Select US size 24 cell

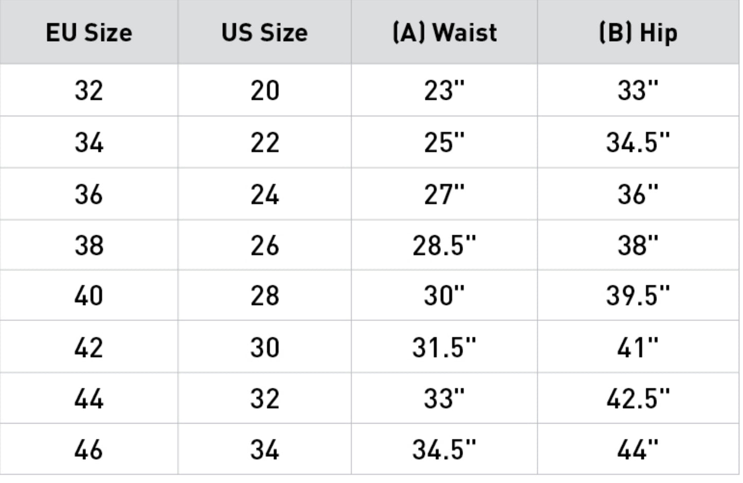[x=265, y=194]
